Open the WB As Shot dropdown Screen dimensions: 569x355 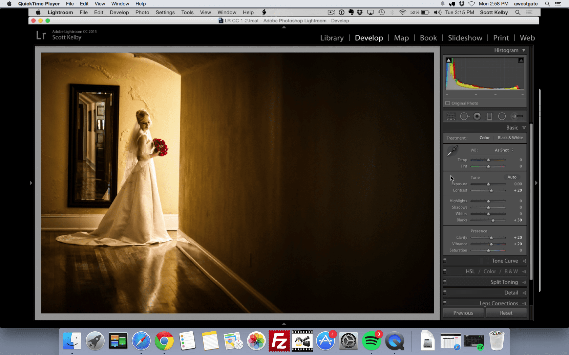[504, 150]
